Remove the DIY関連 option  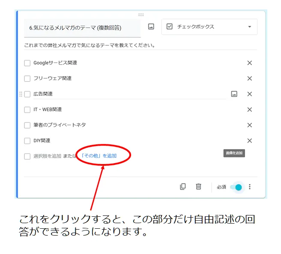249,140
